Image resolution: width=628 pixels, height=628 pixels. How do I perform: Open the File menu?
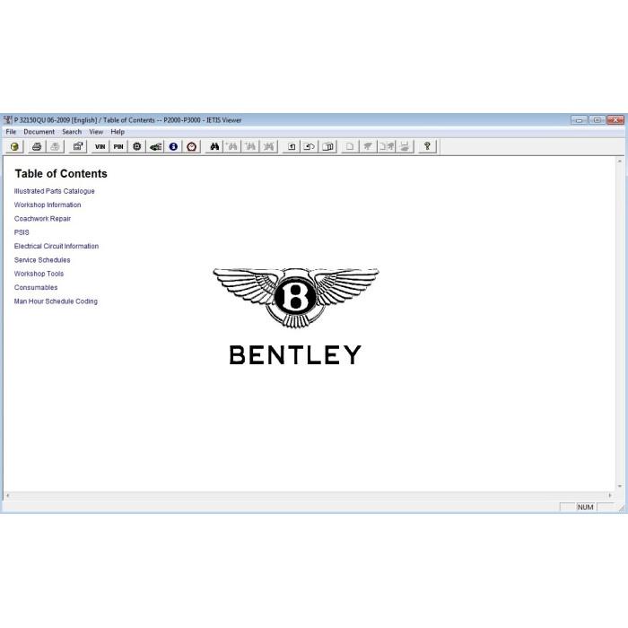pos(11,132)
